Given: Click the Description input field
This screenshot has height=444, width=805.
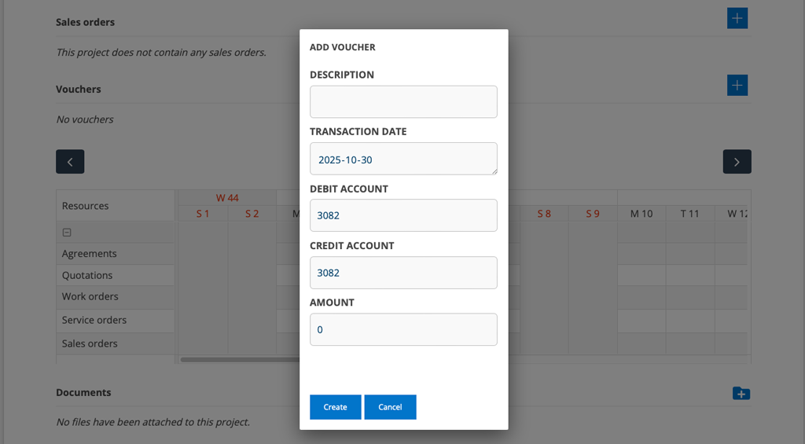Looking at the screenshot, I should click(403, 102).
